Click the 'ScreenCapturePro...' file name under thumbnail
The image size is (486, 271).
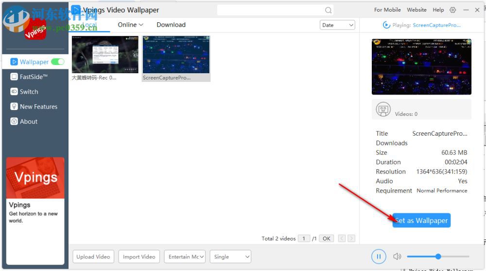pos(167,78)
